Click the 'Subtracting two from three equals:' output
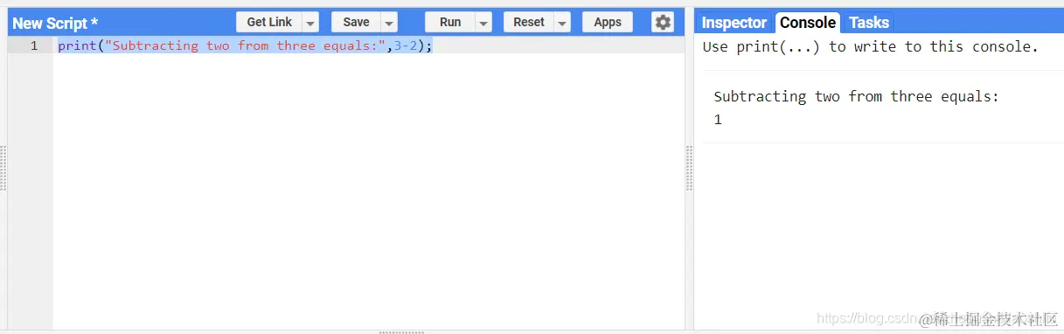This screenshot has width=1064, height=334. pyautogui.click(x=856, y=96)
